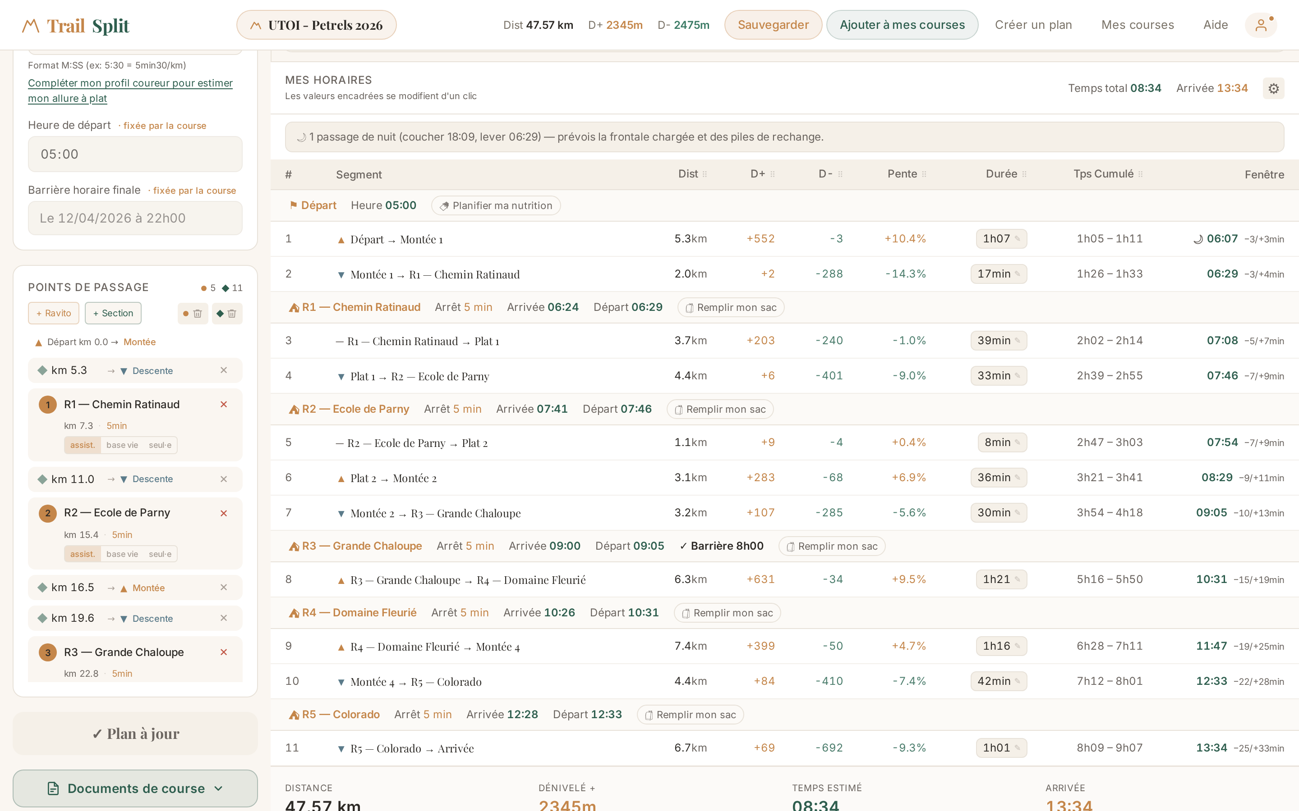Click Remplir mon sac for R3 Grande Chaloupe
This screenshot has width=1299, height=811.
[831, 546]
